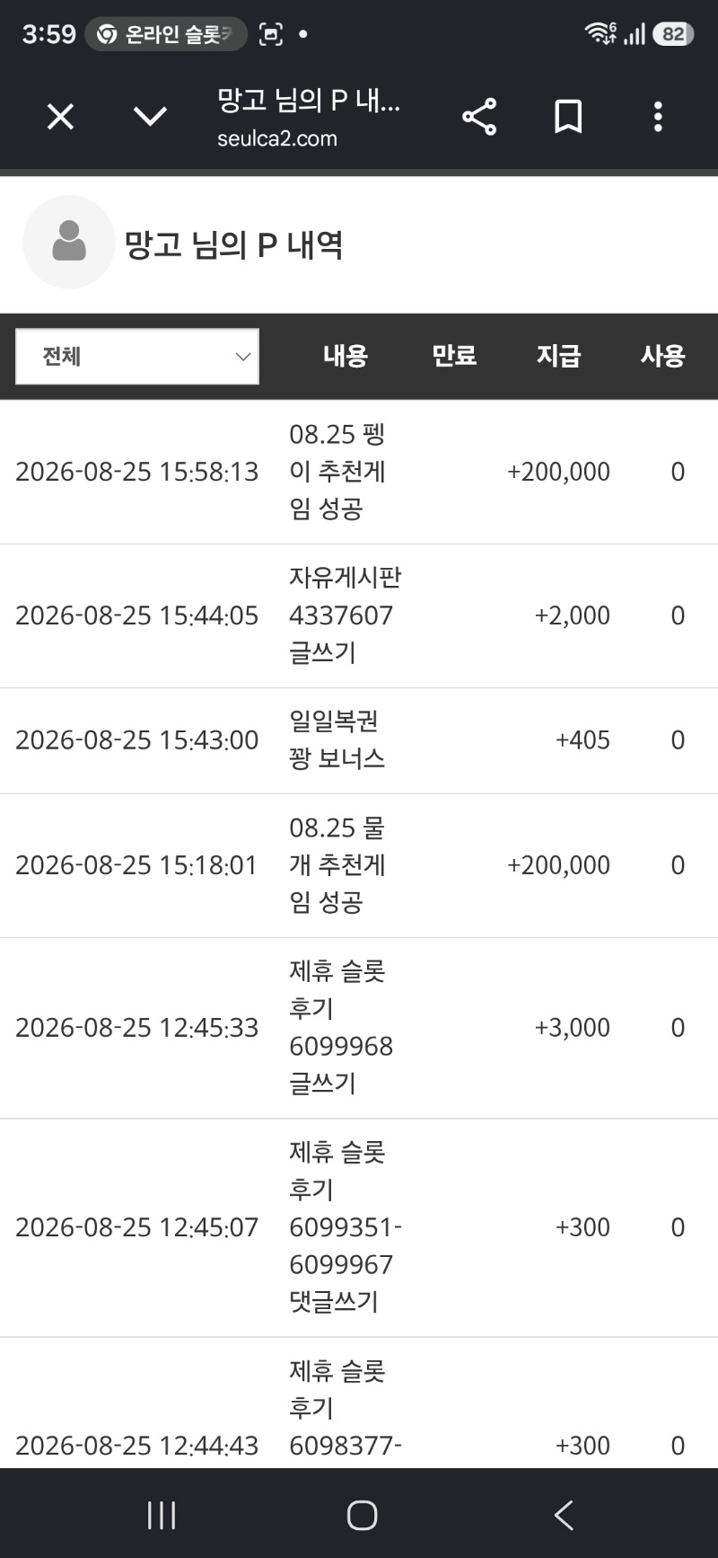Open the 일일복권 꽝 보너스 entry
This screenshot has width=718, height=1558.
coord(359,740)
